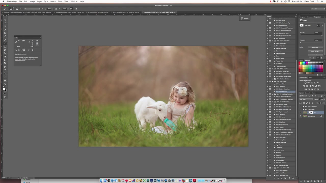Switch to the Channels tab
Image resolution: width=326 pixels, height=183 pixels.
308,93
